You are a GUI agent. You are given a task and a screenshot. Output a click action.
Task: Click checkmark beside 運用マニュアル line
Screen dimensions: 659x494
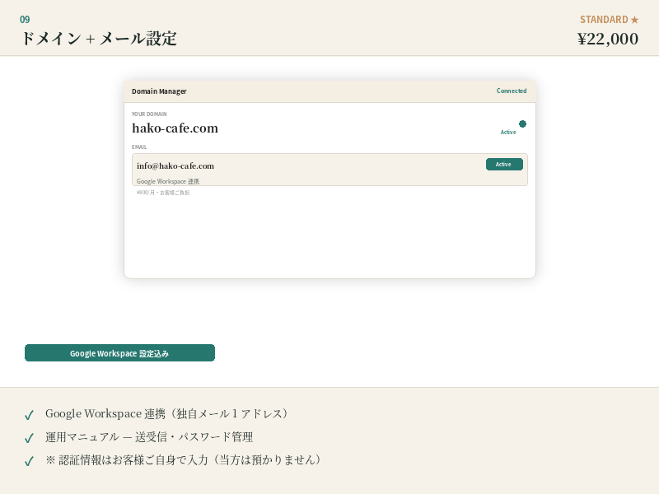pos(29,438)
